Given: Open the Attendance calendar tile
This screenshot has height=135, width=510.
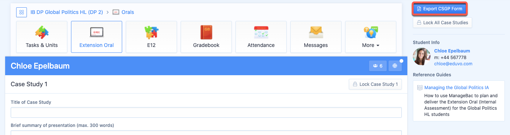Looking at the screenshot, I should point(261,37).
